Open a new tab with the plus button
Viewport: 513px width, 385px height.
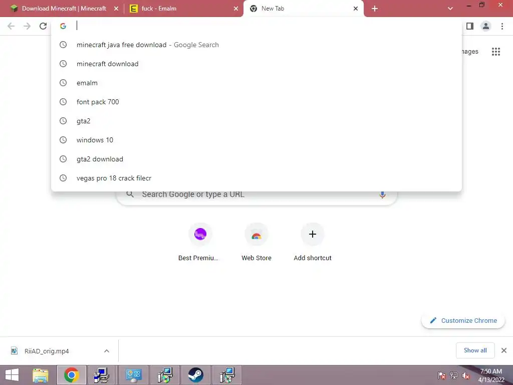[375, 9]
